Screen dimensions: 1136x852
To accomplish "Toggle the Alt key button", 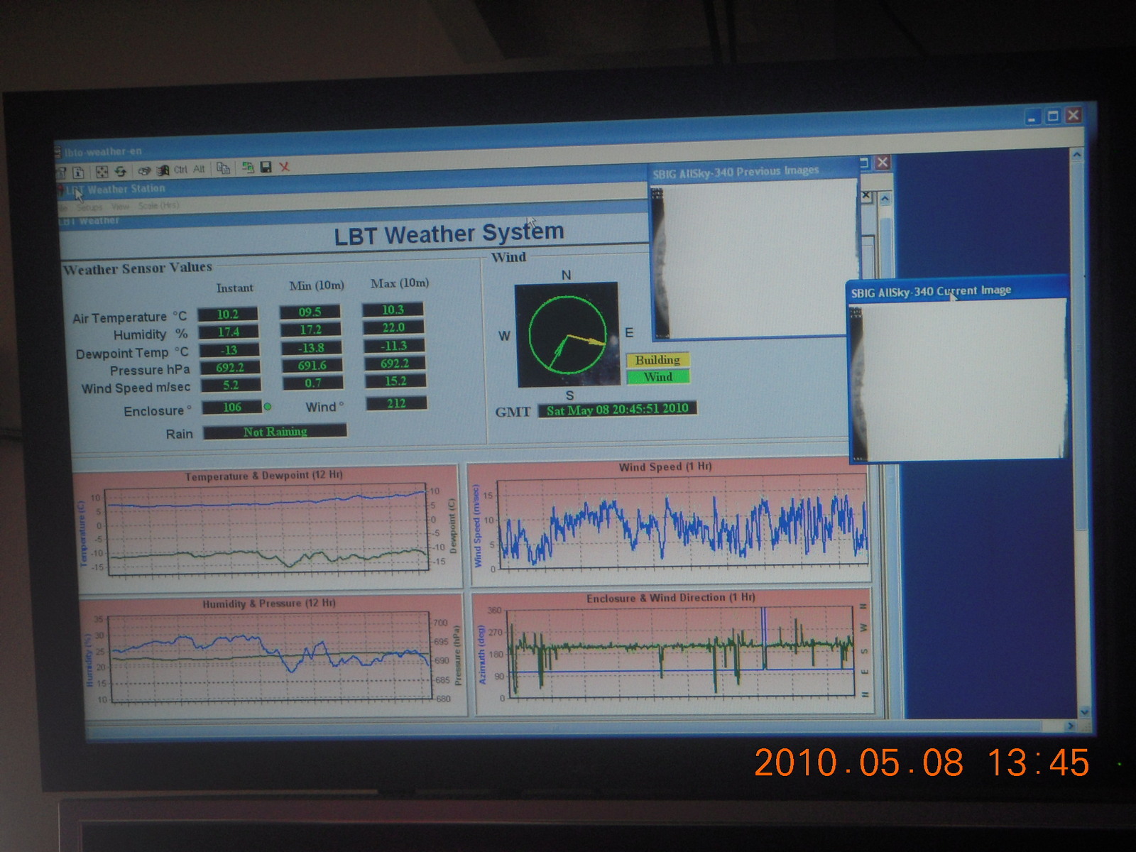I will pyautogui.click(x=199, y=169).
